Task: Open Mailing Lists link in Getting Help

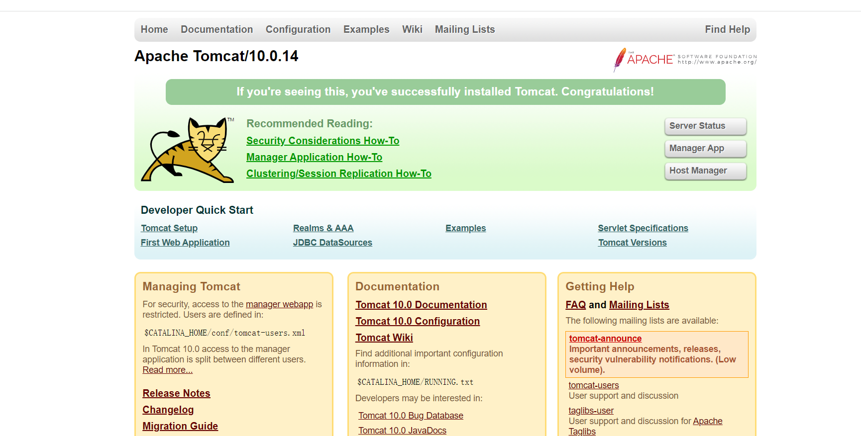Action: pyautogui.click(x=639, y=305)
